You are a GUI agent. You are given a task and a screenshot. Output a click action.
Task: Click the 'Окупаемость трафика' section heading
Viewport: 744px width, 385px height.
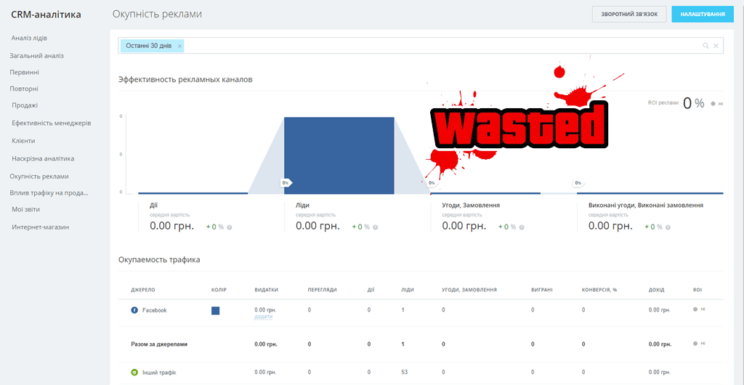(159, 260)
